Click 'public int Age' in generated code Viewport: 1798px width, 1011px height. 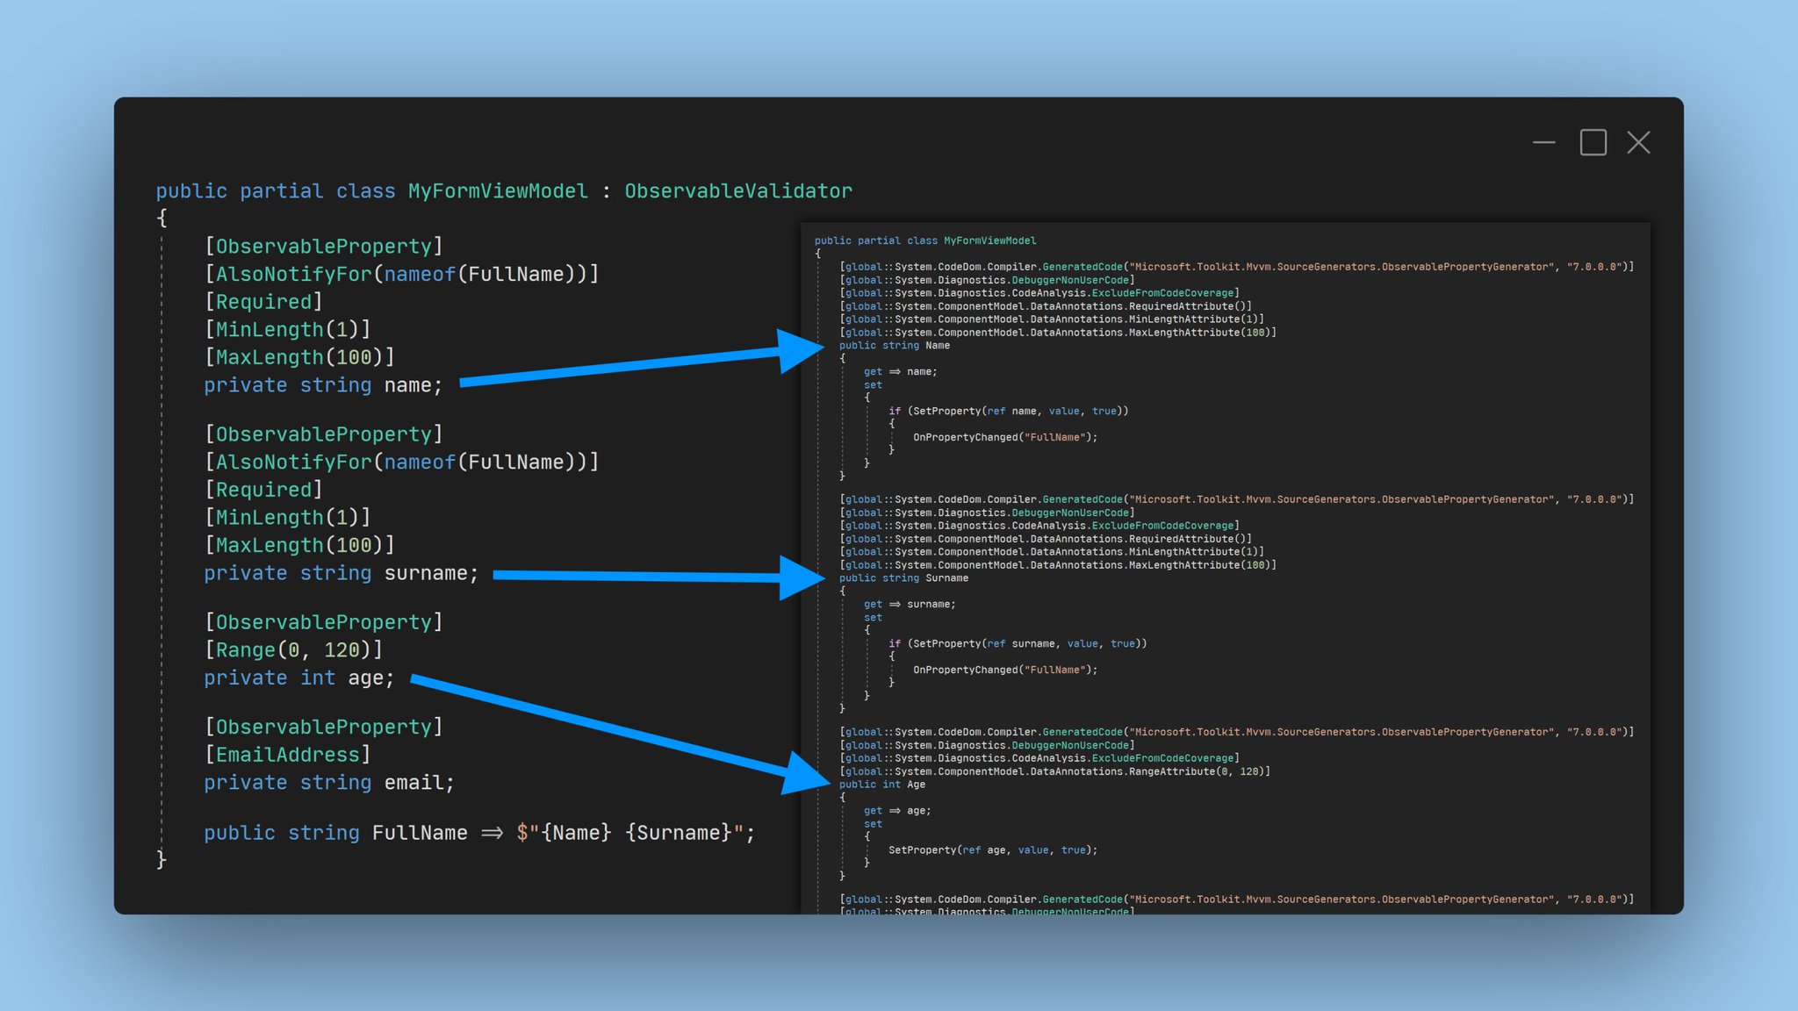(x=881, y=785)
